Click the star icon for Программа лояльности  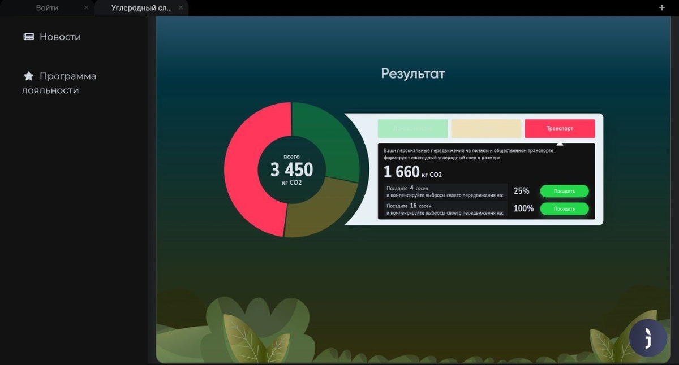click(x=29, y=76)
